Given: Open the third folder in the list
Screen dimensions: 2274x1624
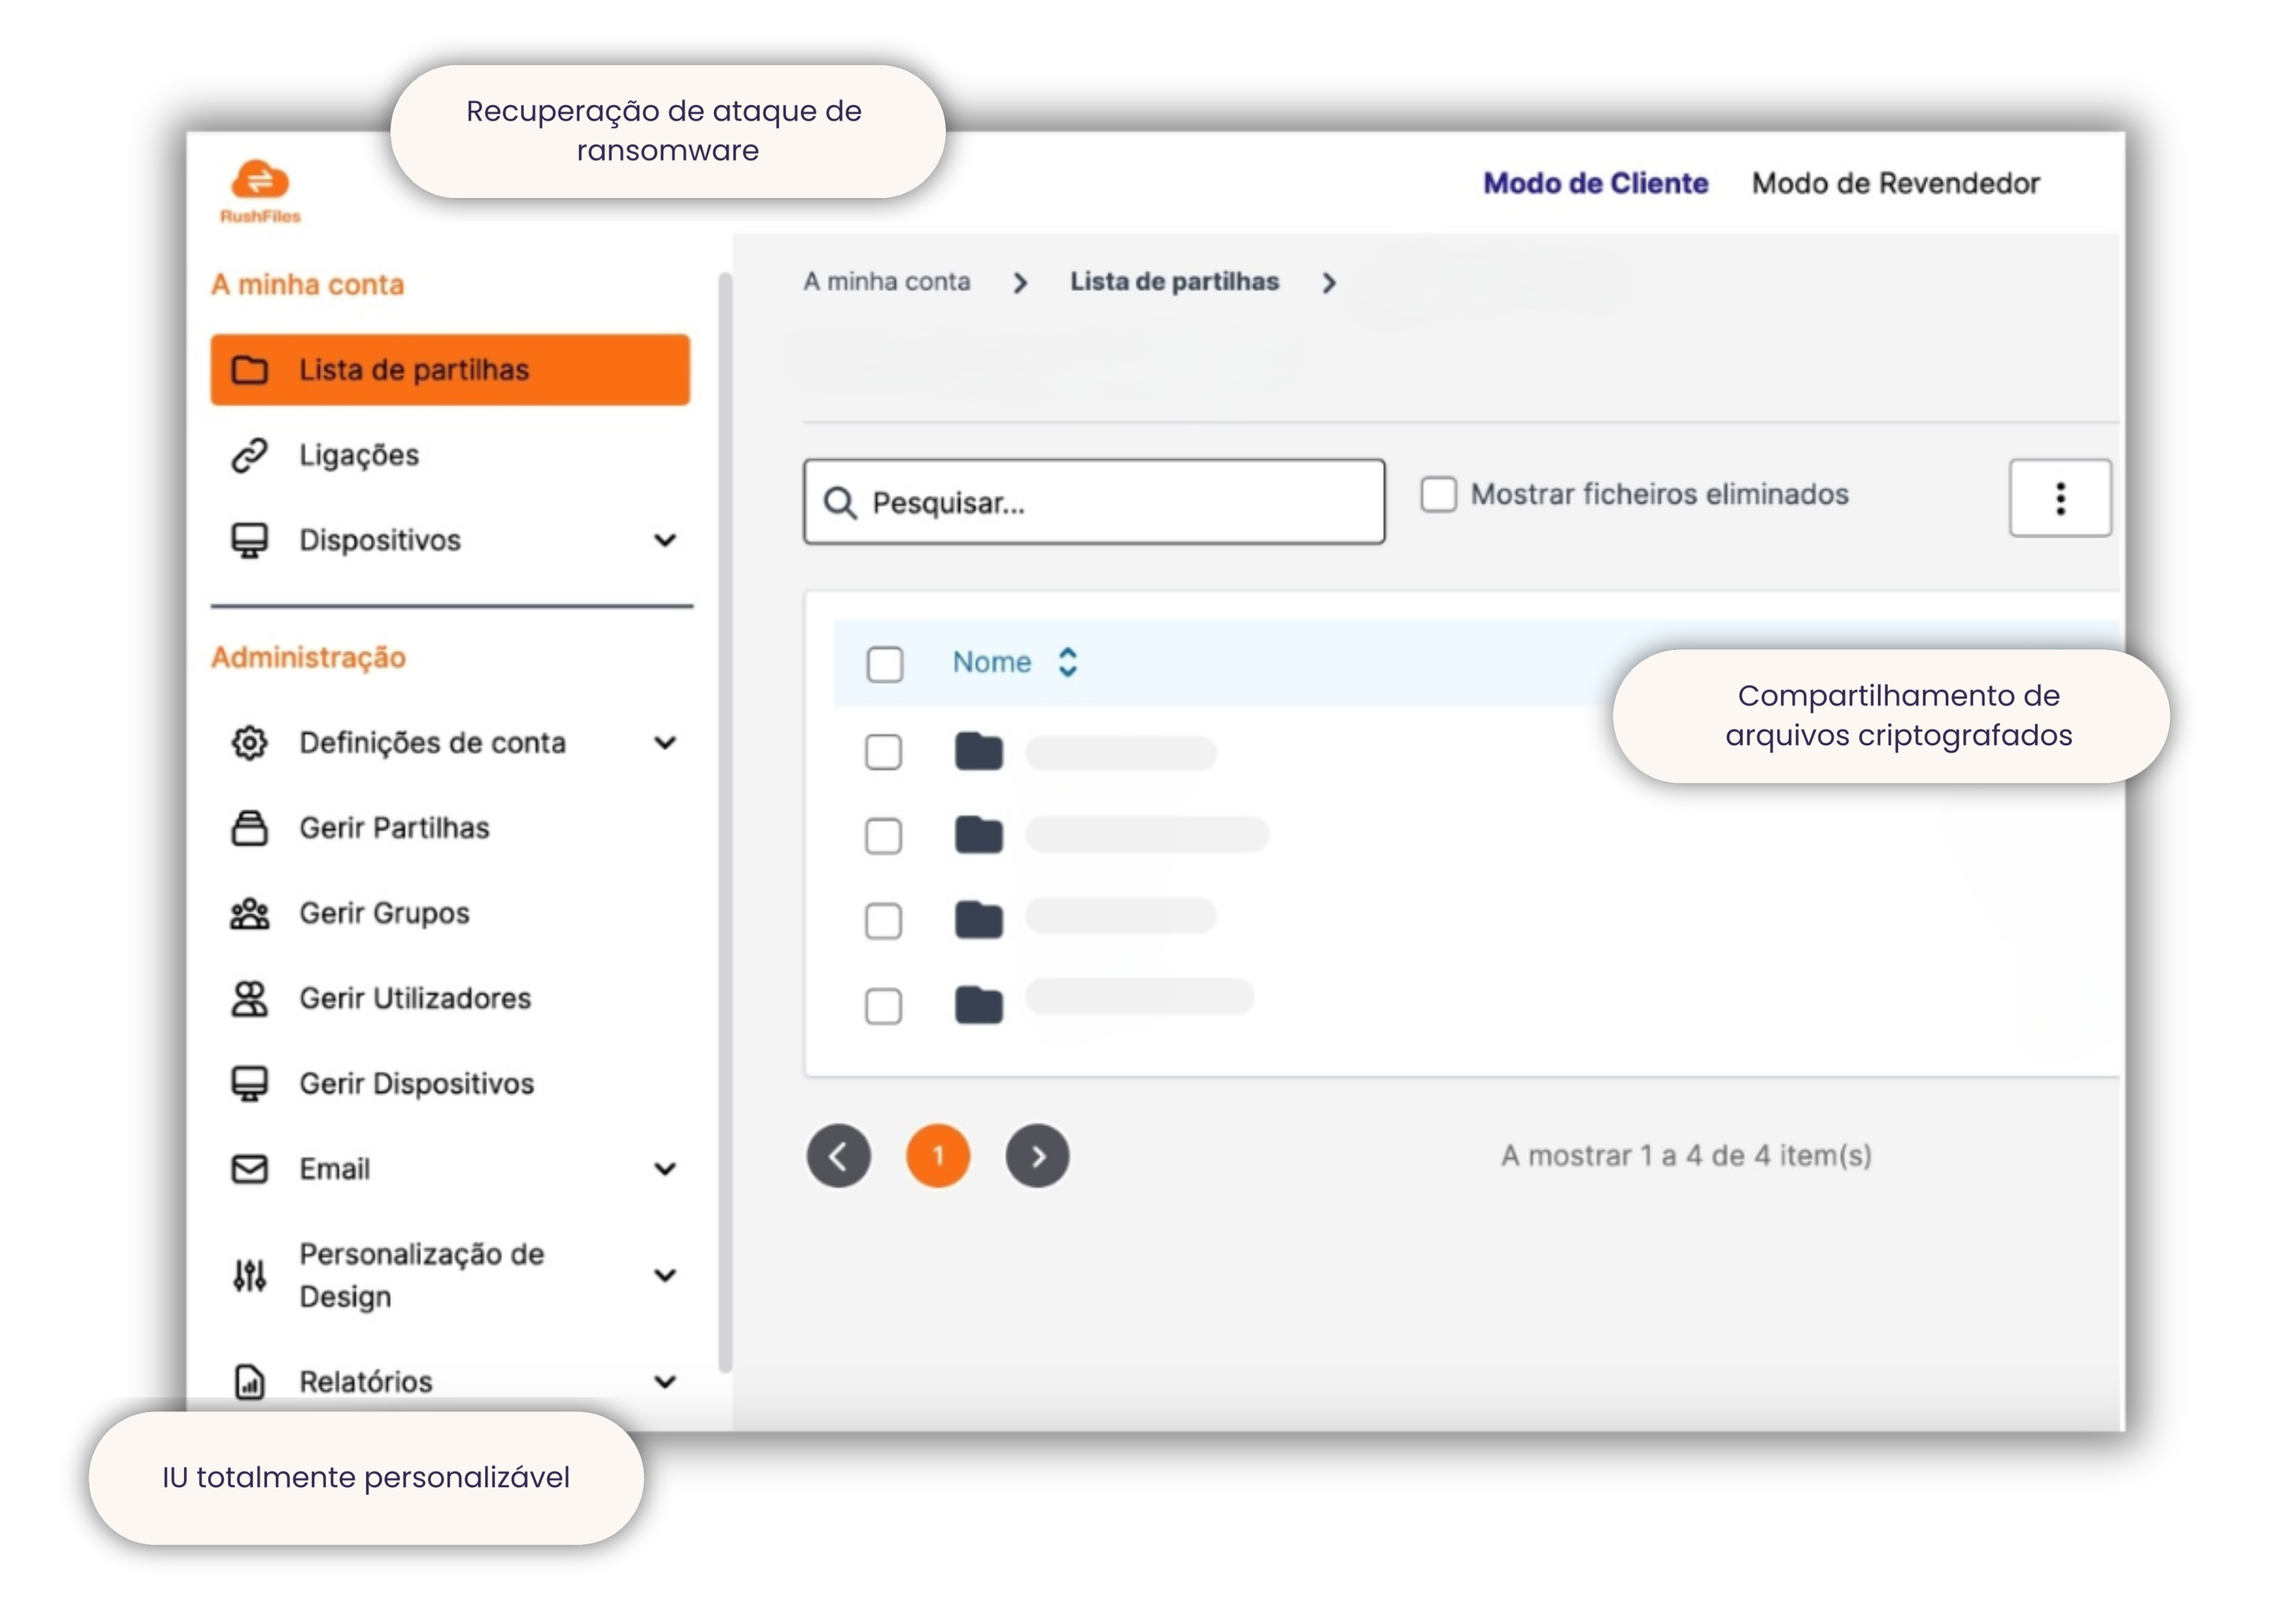Looking at the screenshot, I should 978,920.
